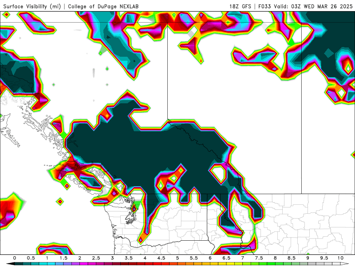Click the '2.5' color scale label

coord(96,258)
